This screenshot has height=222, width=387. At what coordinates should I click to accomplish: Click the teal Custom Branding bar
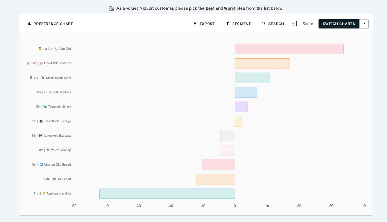pyautogui.click(x=167, y=194)
